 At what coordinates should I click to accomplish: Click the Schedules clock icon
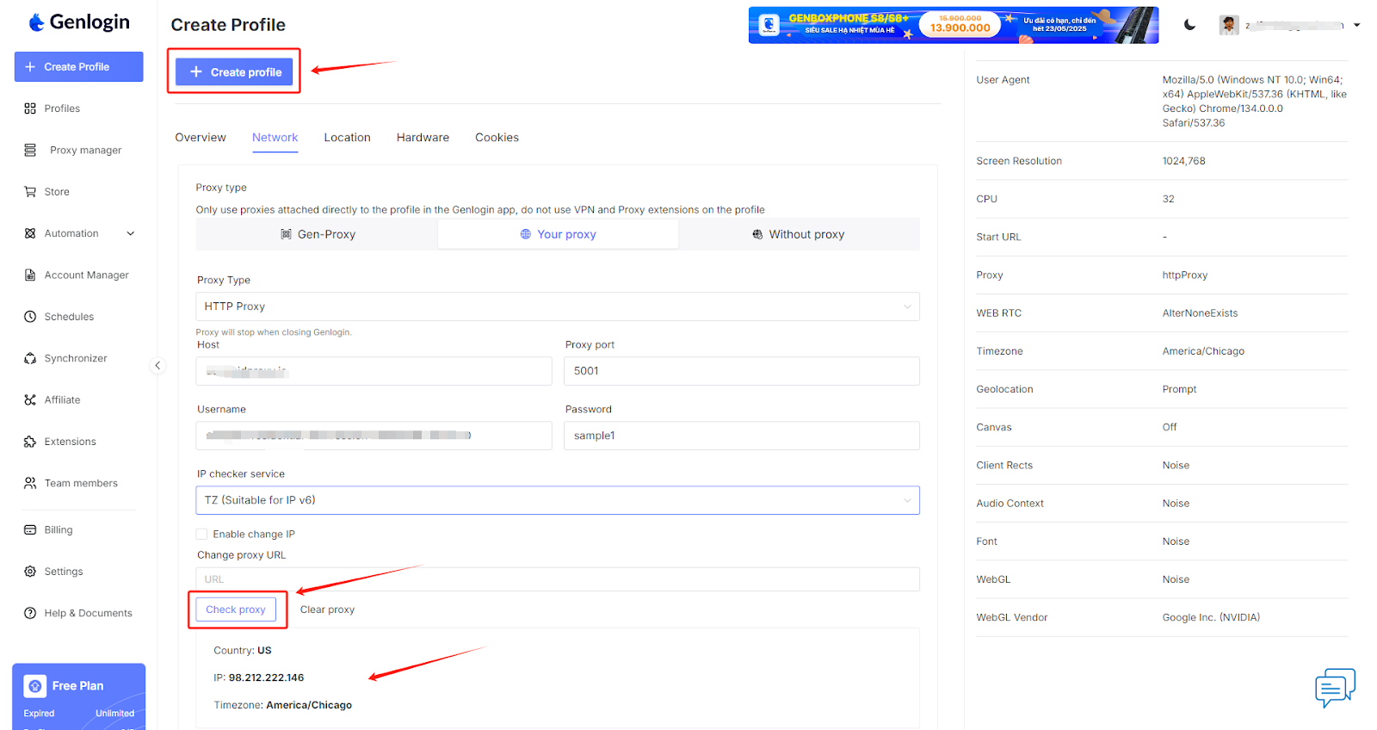30,317
